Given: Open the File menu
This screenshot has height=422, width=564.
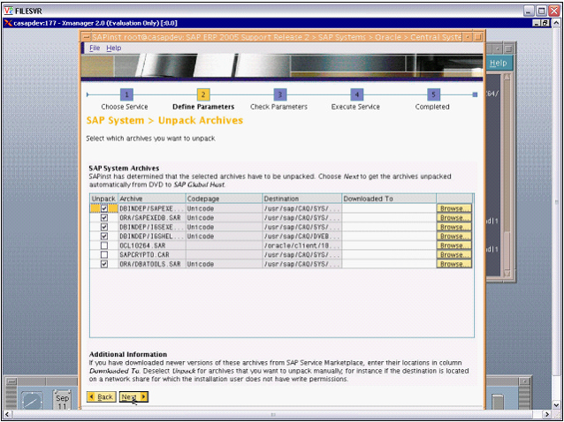Looking at the screenshot, I should coord(94,48).
